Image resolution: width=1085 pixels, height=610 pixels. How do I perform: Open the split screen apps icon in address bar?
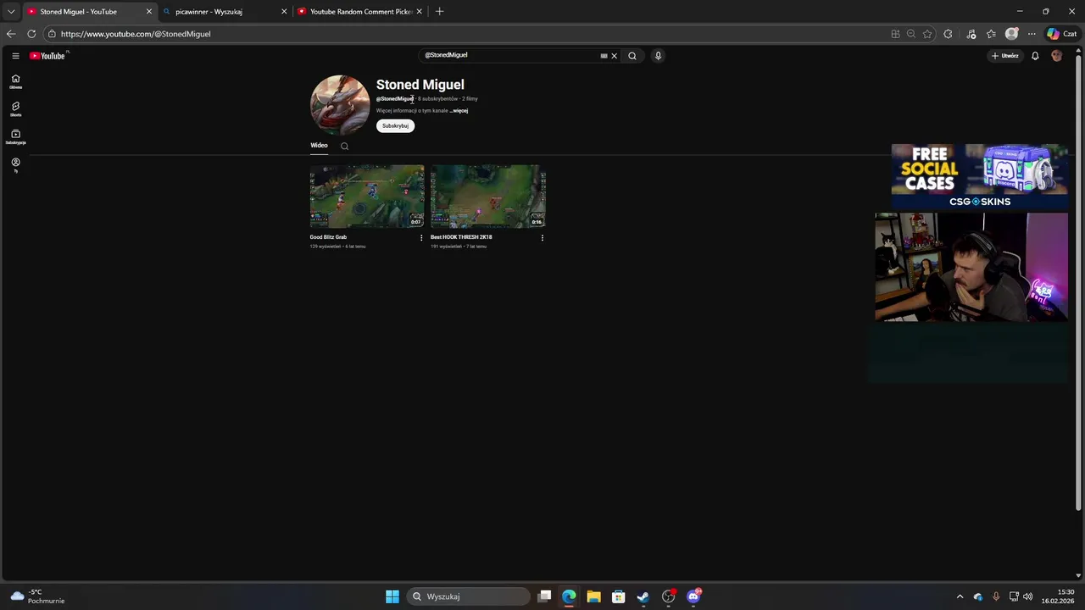pos(895,34)
